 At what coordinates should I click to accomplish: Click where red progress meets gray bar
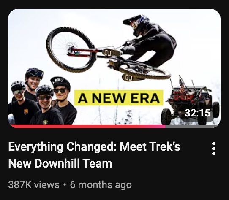point(165,127)
